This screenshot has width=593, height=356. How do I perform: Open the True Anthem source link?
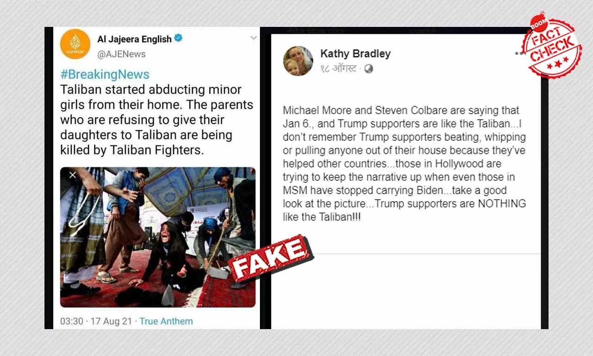[166, 321]
